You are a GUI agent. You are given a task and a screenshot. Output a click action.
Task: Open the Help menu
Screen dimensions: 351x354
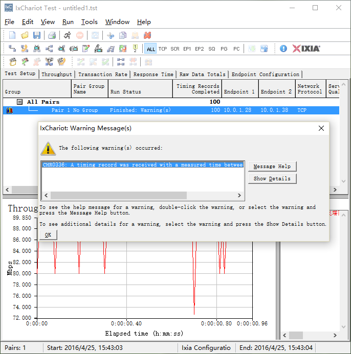pyautogui.click(x=144, y=22)
